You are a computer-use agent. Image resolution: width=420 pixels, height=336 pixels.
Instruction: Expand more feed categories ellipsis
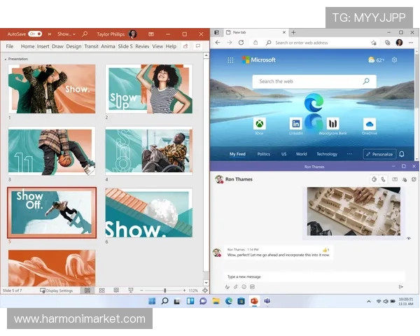pos(350,154)
